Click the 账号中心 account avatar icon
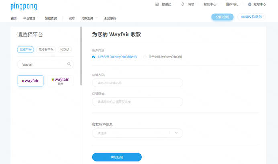Image resolution: width=278 pixels, height=164 pixels. 249,4
